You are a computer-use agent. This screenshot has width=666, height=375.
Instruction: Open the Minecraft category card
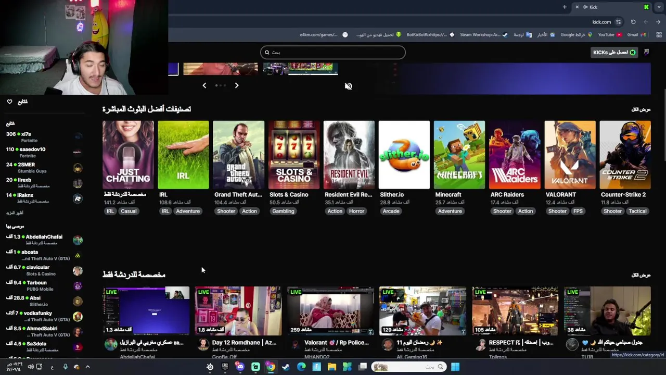point(459,155)
